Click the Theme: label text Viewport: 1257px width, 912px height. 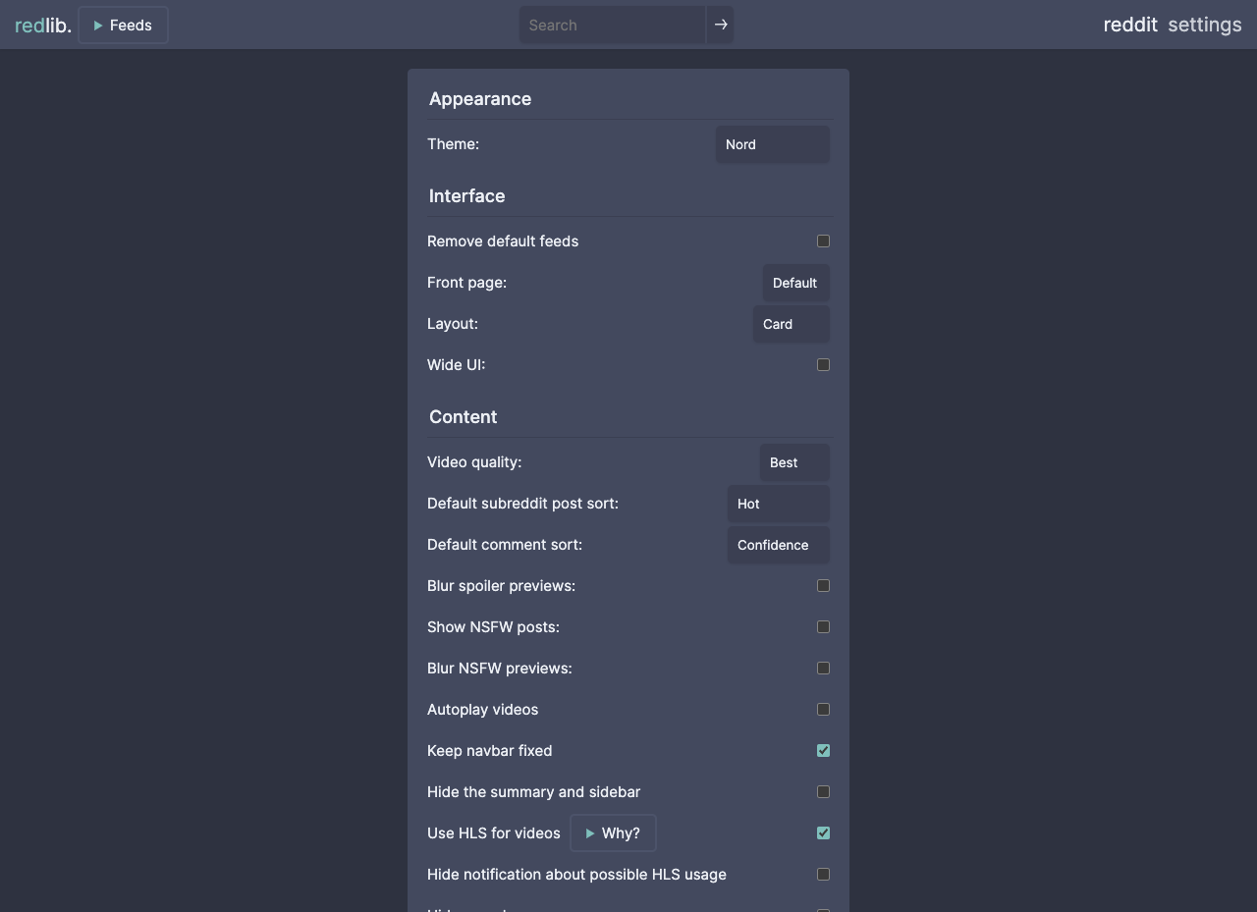coord(454,144)
